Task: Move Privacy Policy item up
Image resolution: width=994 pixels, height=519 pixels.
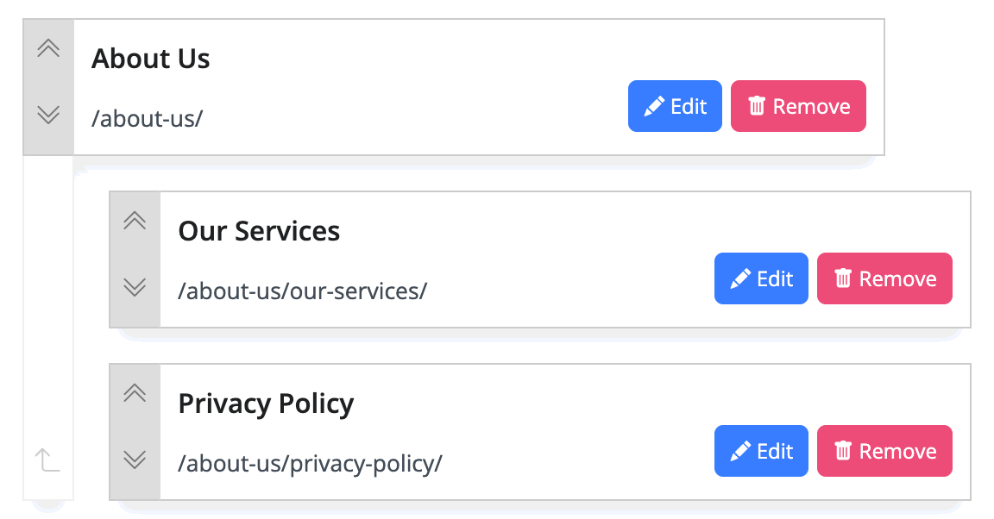Action: pyautogui.click(x=135, y=393)
